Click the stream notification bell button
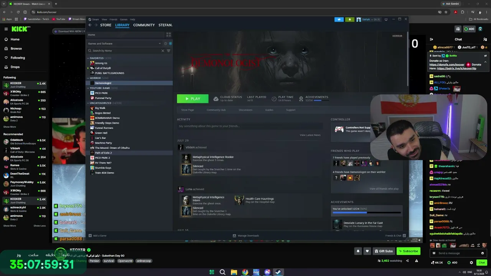Viewport: 491px width, 276px height. coord(358,251)
